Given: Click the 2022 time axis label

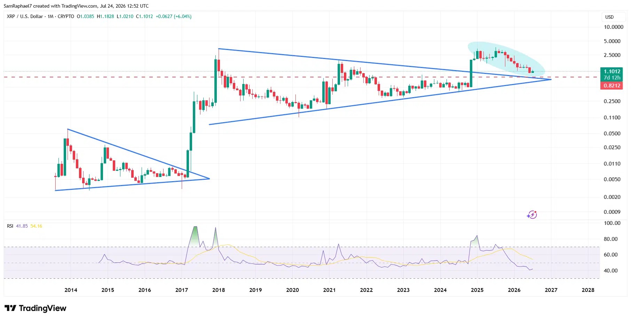Looking at the screenshot, I should point(366,290).
